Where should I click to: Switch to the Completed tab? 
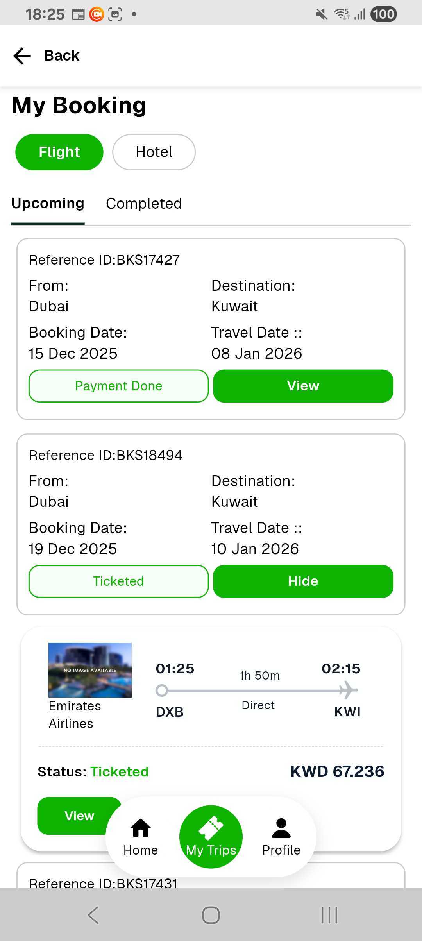(x=144, y=204)
